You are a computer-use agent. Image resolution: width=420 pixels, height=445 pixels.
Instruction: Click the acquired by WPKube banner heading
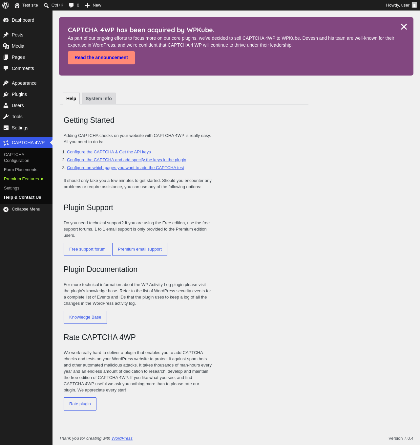tap(141, 30)
